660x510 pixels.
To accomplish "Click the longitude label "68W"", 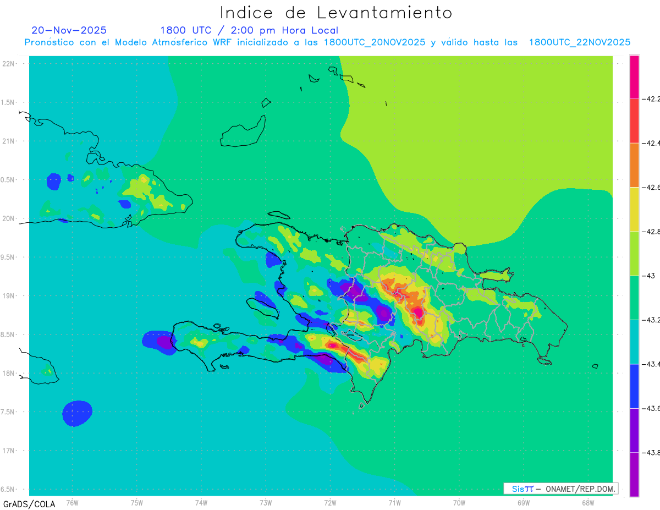I will tap(587, 502).
